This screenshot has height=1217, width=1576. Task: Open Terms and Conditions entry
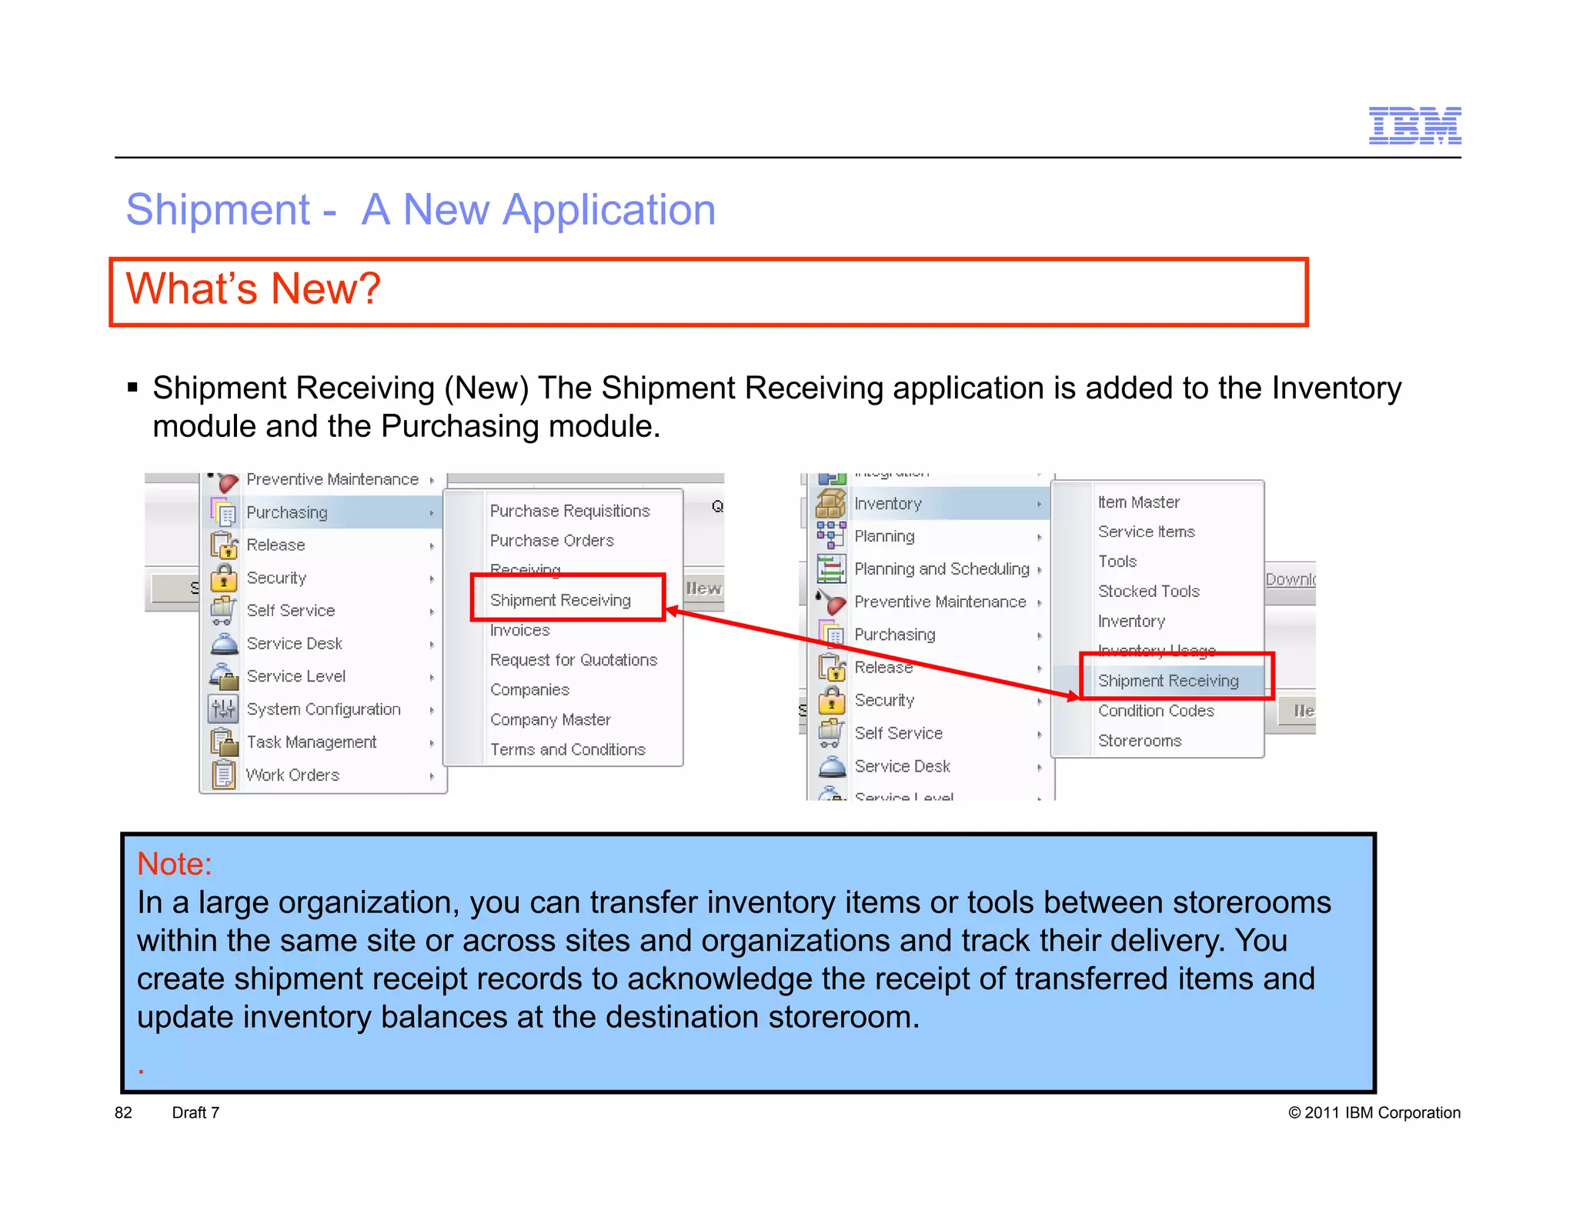click(567, 749)
